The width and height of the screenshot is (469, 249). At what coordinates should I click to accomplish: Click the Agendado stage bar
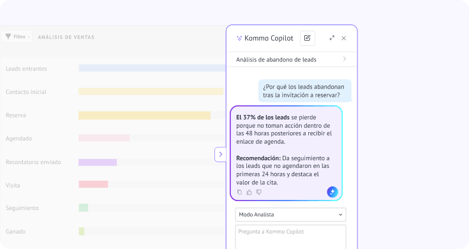(104, 138)
